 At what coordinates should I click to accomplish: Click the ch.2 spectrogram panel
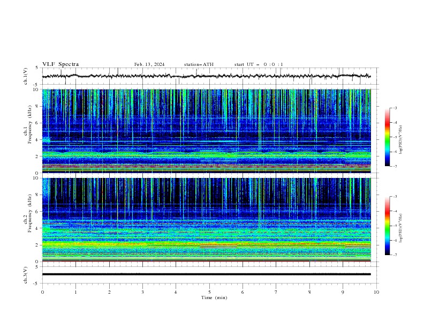tap(206, 220)
